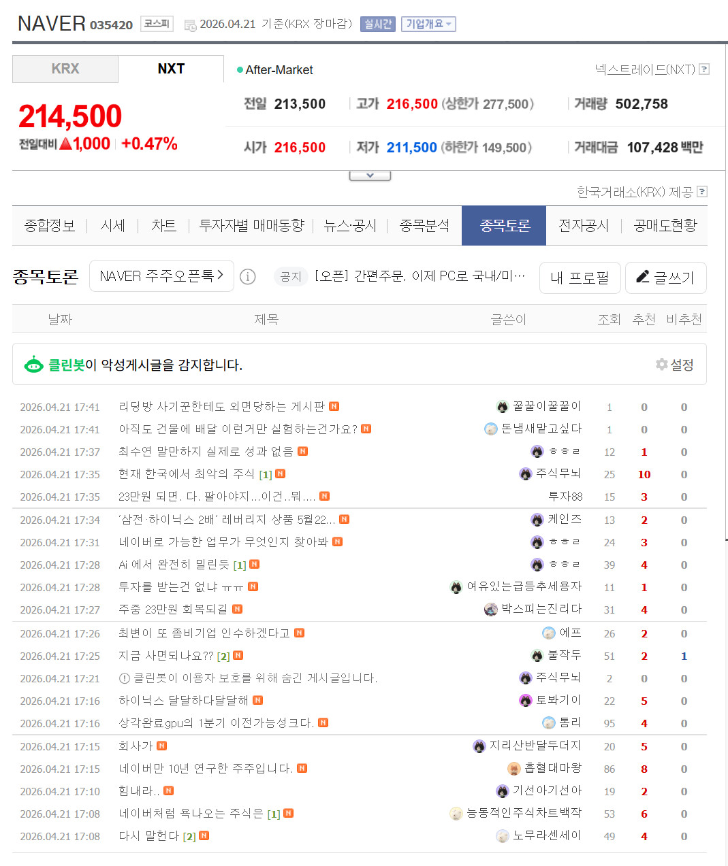
Task: Click avatar icon next to 박스피는진리다
Action: 491,609
